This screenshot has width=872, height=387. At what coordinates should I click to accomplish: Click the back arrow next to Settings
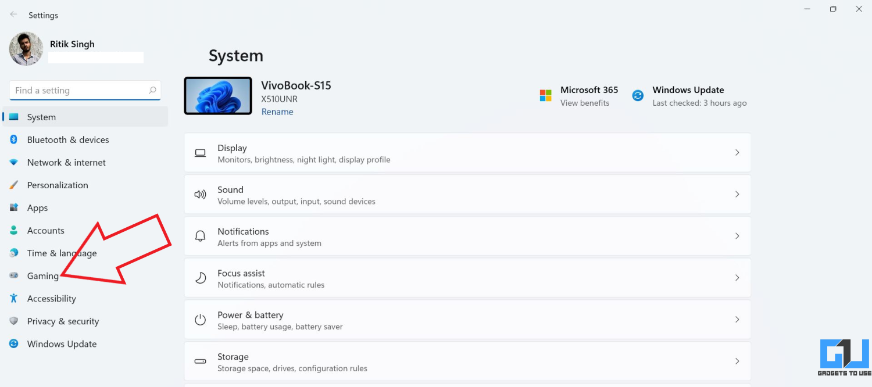(x=13, y=15)
